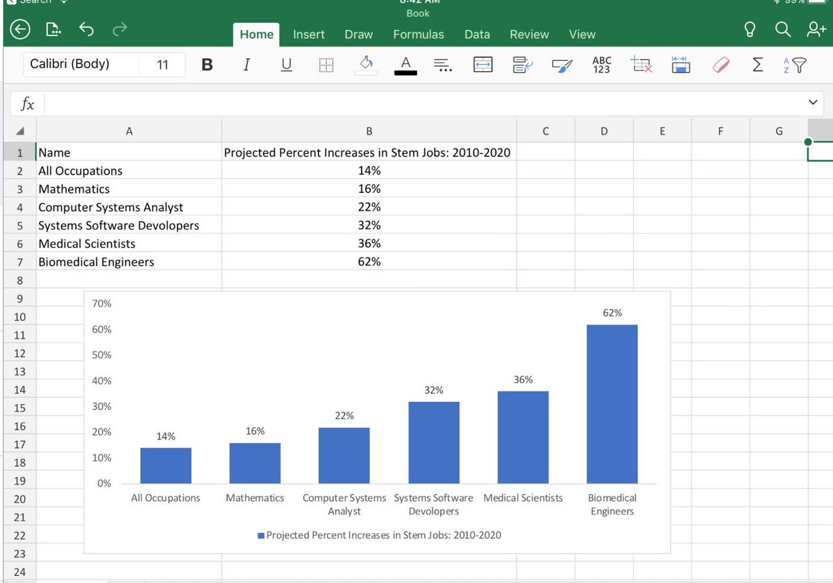Click the All Occupations chart bar
833x583 pixels.
166,466
